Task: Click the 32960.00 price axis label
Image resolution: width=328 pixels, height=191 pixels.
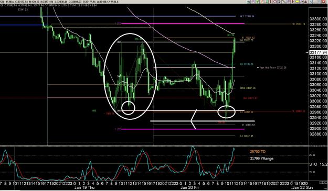Action: click(x=318, y=112)
